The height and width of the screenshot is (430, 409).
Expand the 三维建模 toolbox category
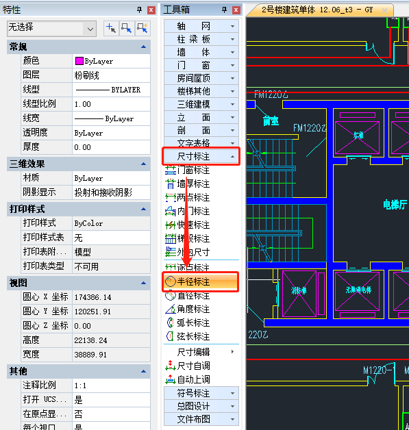point(201,104)
